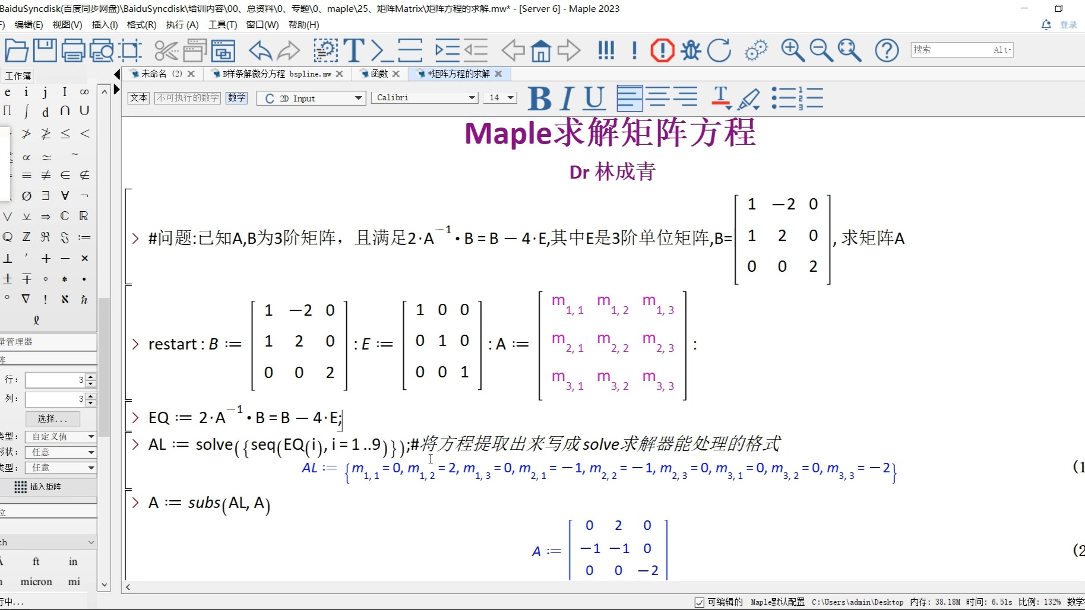
Task: Redo the last action
Action: point(289,50)
